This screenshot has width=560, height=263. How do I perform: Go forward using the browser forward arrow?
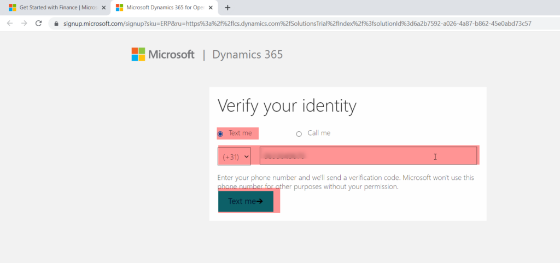click(24, 24)
